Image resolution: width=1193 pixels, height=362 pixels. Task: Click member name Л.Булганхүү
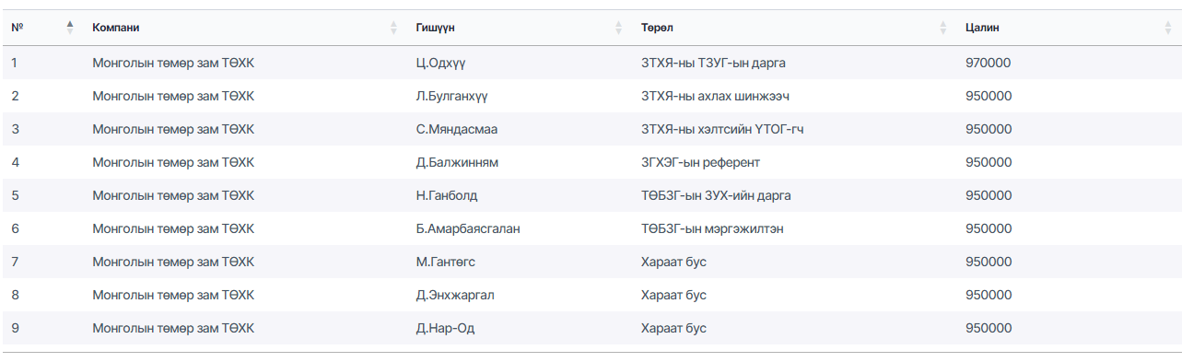451,96
